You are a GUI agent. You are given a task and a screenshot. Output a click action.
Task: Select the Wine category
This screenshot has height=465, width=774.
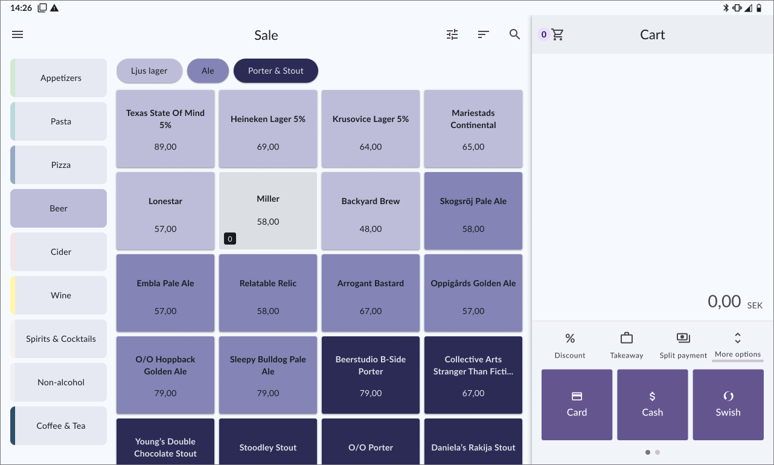tap(59, 295)
